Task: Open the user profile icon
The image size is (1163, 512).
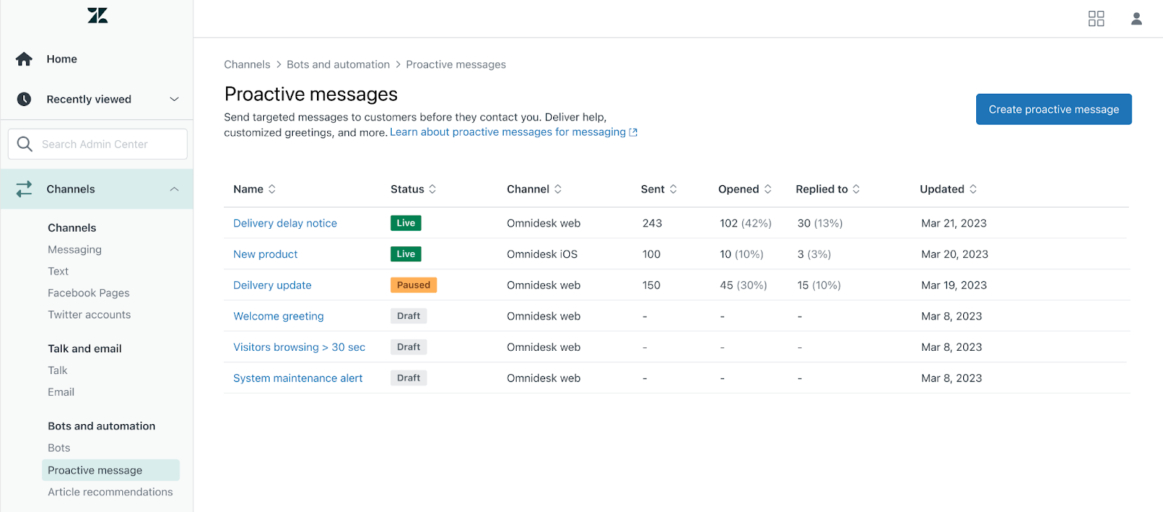Action: point(1136,19)
